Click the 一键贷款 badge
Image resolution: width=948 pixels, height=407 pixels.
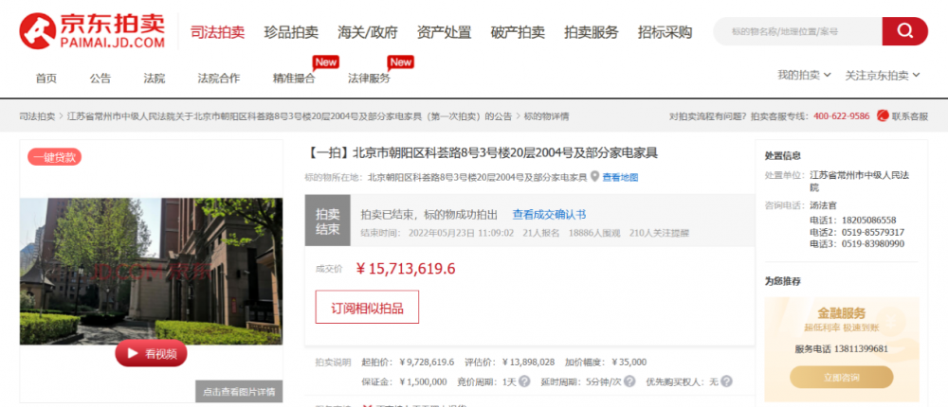click(x=54, y=157)
